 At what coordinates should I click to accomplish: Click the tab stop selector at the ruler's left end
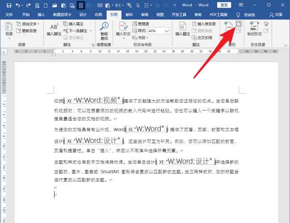[4, 52]
